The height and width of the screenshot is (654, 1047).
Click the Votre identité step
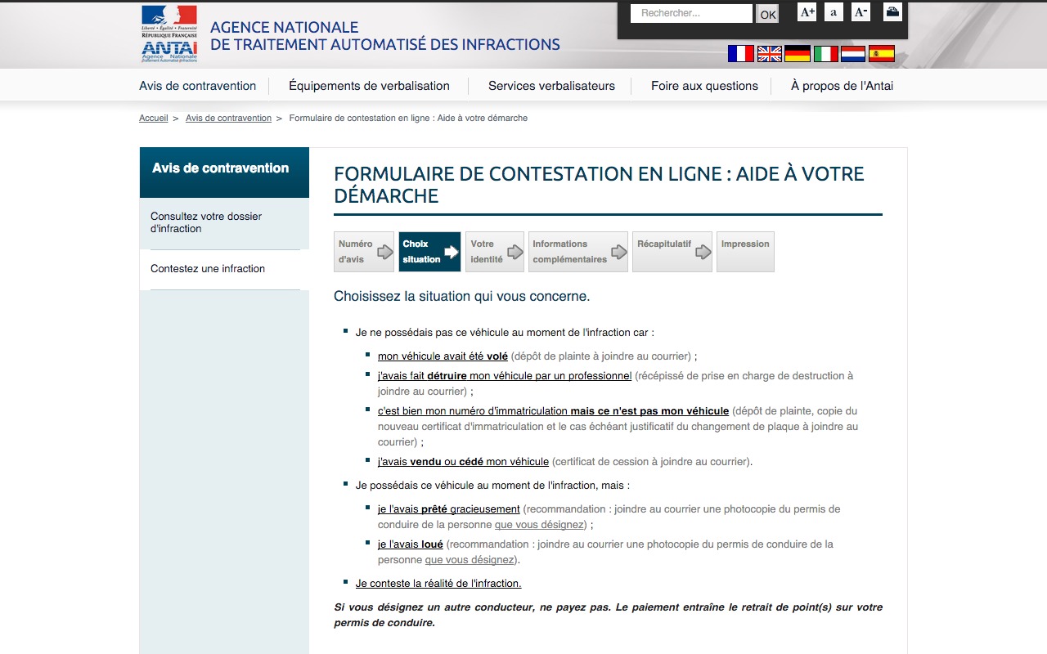[x=495, y=252]
